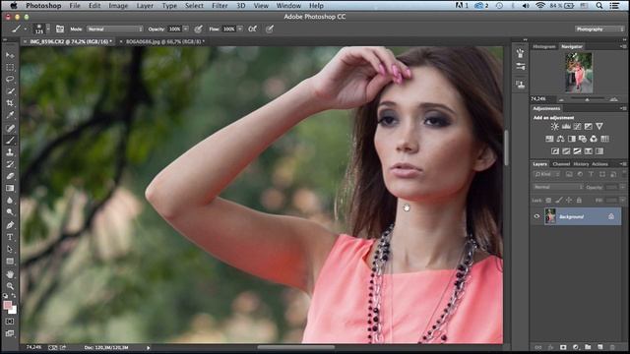Toggle lock transparent pixels
The height and width of the screenshot is (354, 630).
point(548,200)
